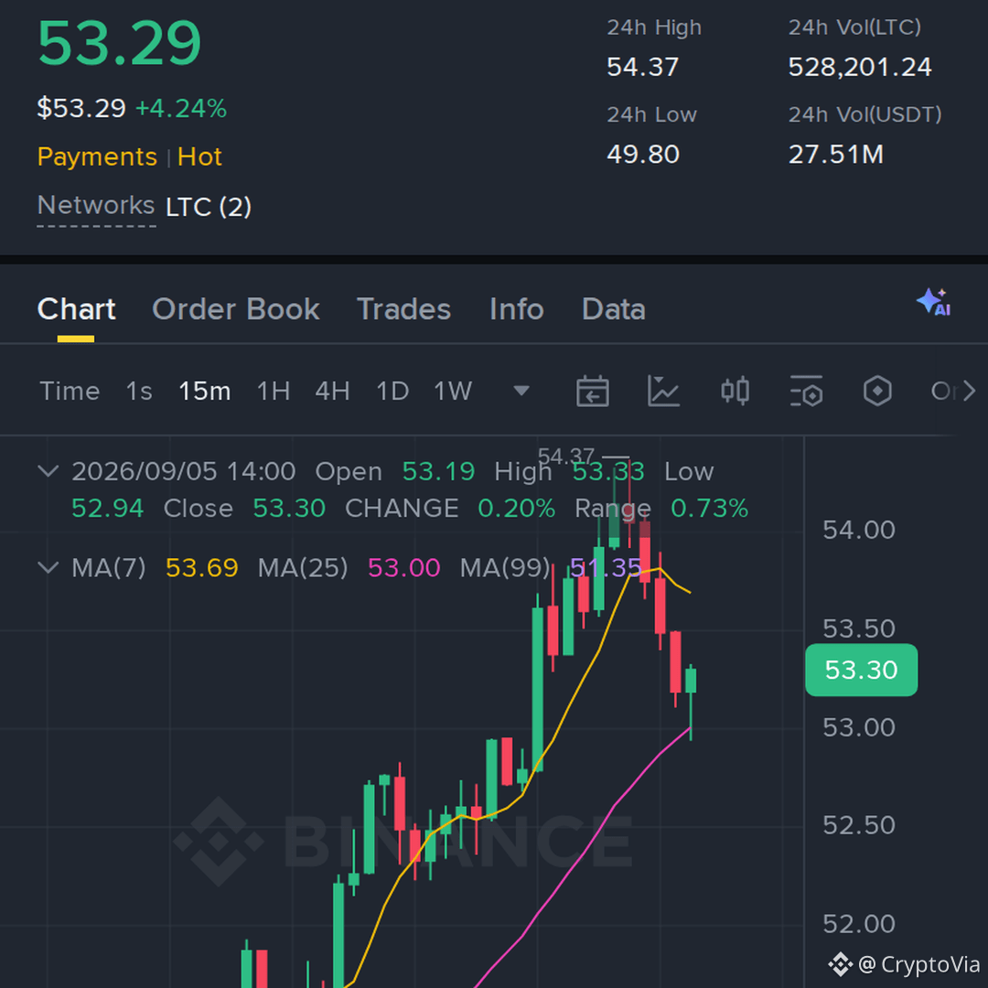988x988 pixels.
Task: Open the calendar date jump icon
Action: pyautogui.click(x=592, y=391)
